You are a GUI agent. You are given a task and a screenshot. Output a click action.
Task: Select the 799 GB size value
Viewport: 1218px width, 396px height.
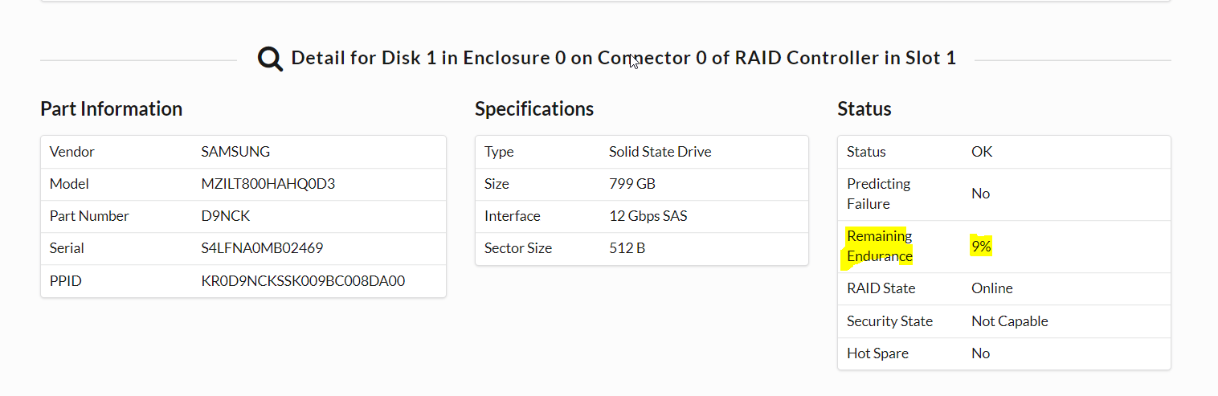(x=632, y=184)
